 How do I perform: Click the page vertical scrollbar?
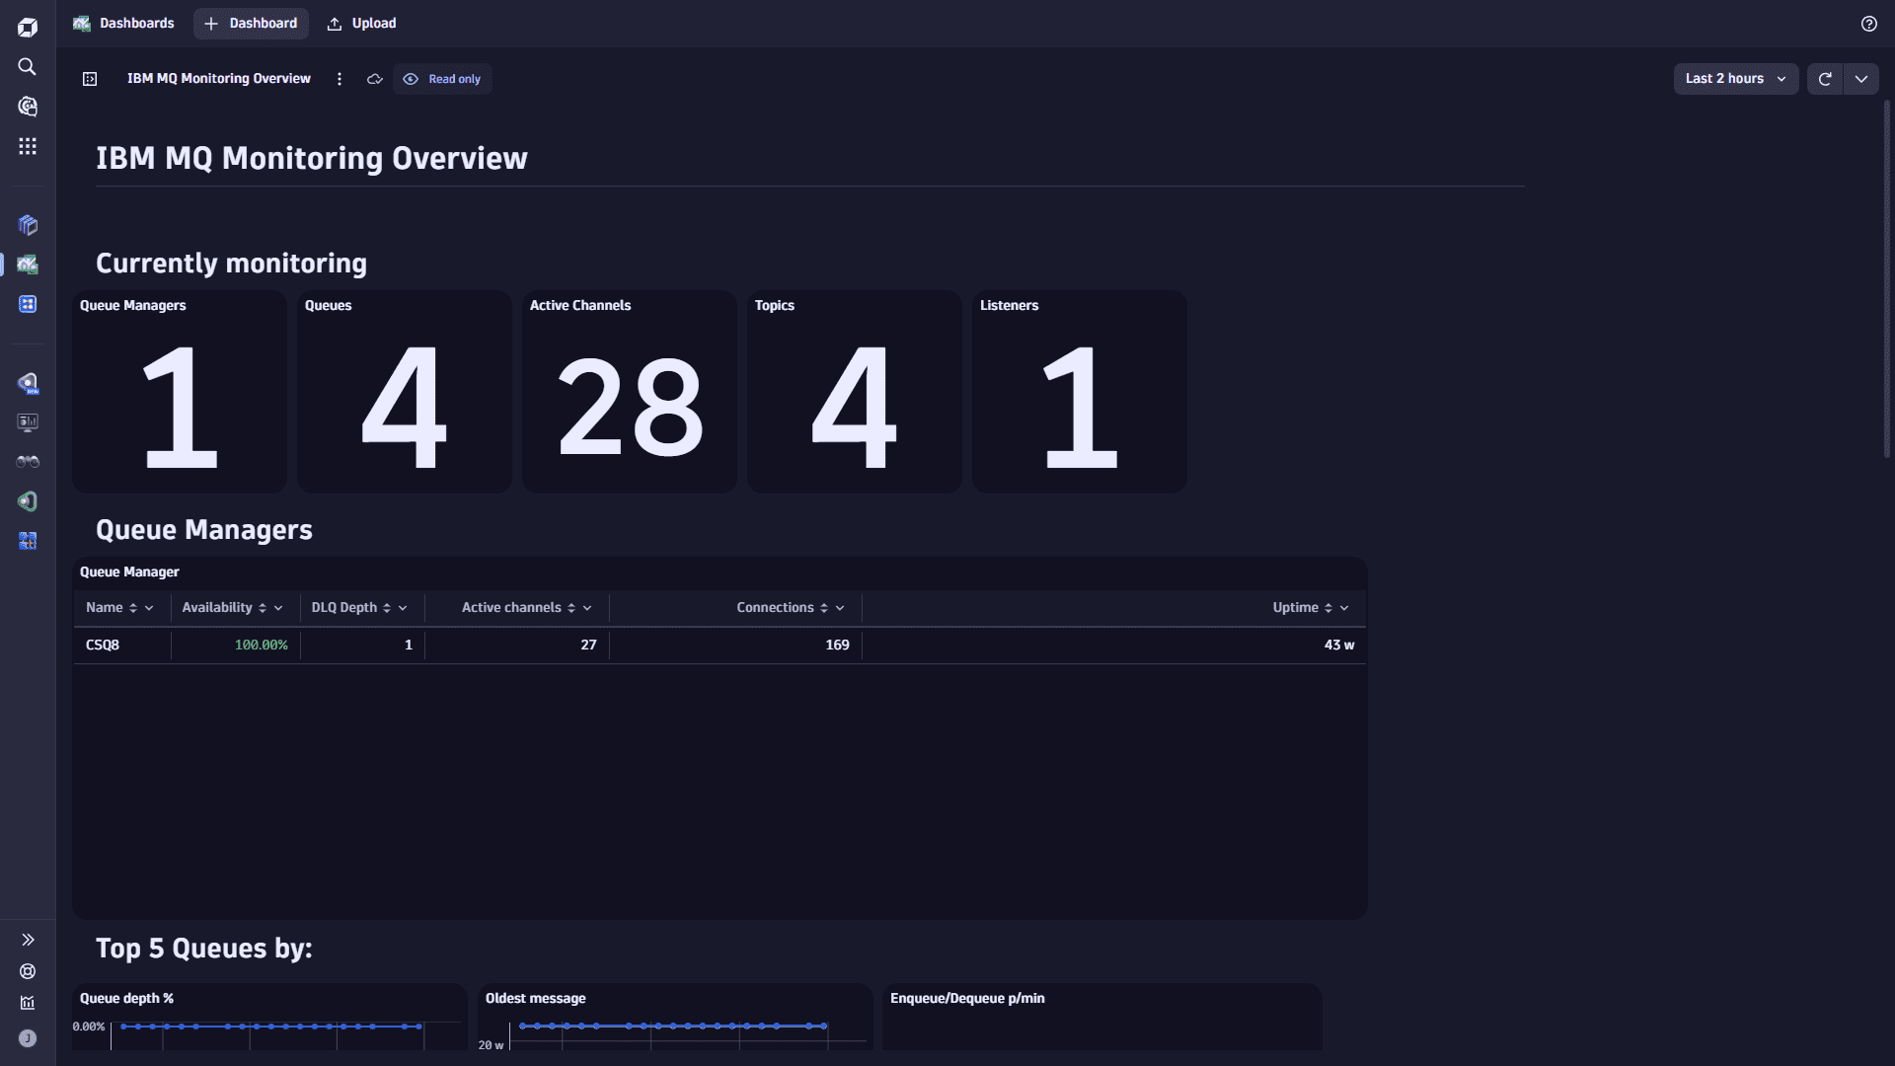point(1887,278)
